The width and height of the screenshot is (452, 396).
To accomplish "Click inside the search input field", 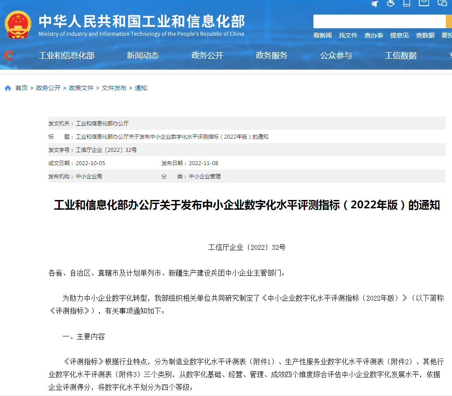I will 380,21.
